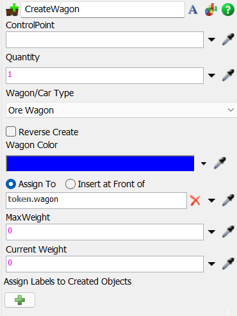Click the font settings 'A' icon
This screenshot has height=316, width=237.
coord(193,10)
